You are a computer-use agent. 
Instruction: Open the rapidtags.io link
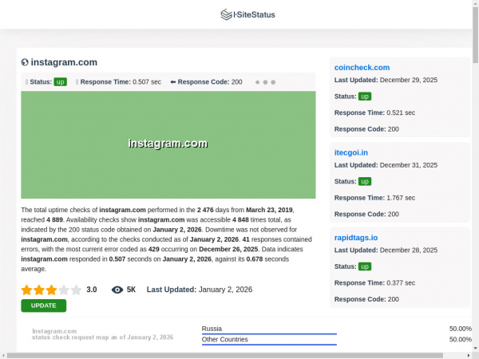click(x=356, y=237)
